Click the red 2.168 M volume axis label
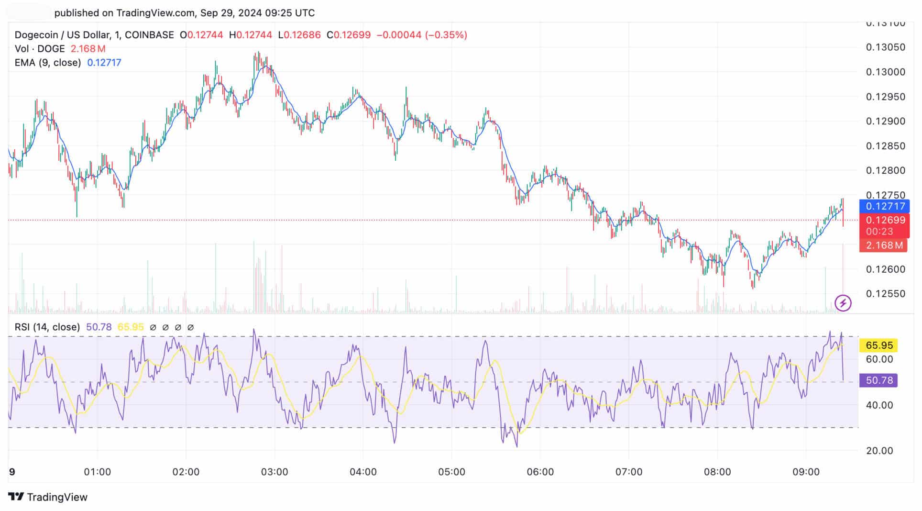The width and height of the screenshot is (922, 511). [883, 245]
